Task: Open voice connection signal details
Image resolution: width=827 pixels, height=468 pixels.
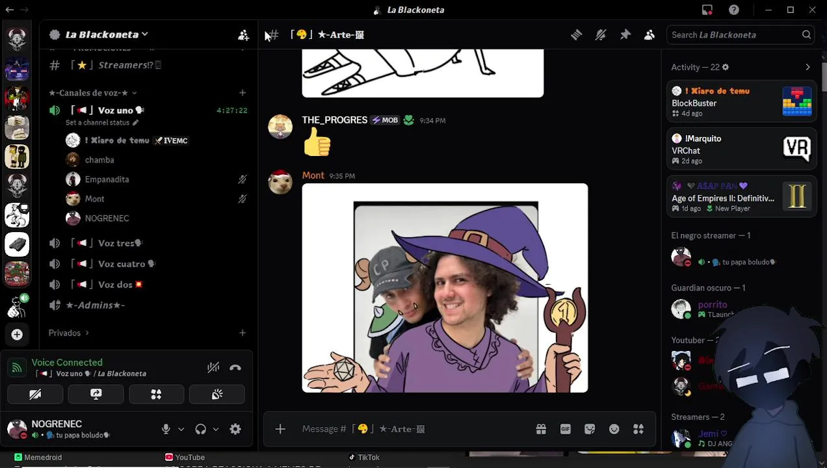Action: pyautogui.click(x=17, y=368)
